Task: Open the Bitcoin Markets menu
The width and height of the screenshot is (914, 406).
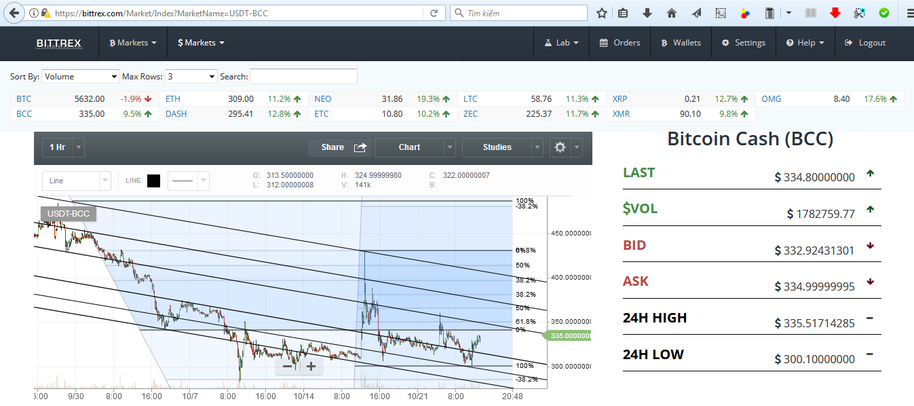Action: [x=133, y=43]
